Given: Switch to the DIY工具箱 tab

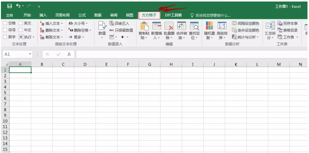Looking at the screenshot, I should point(173,15).
